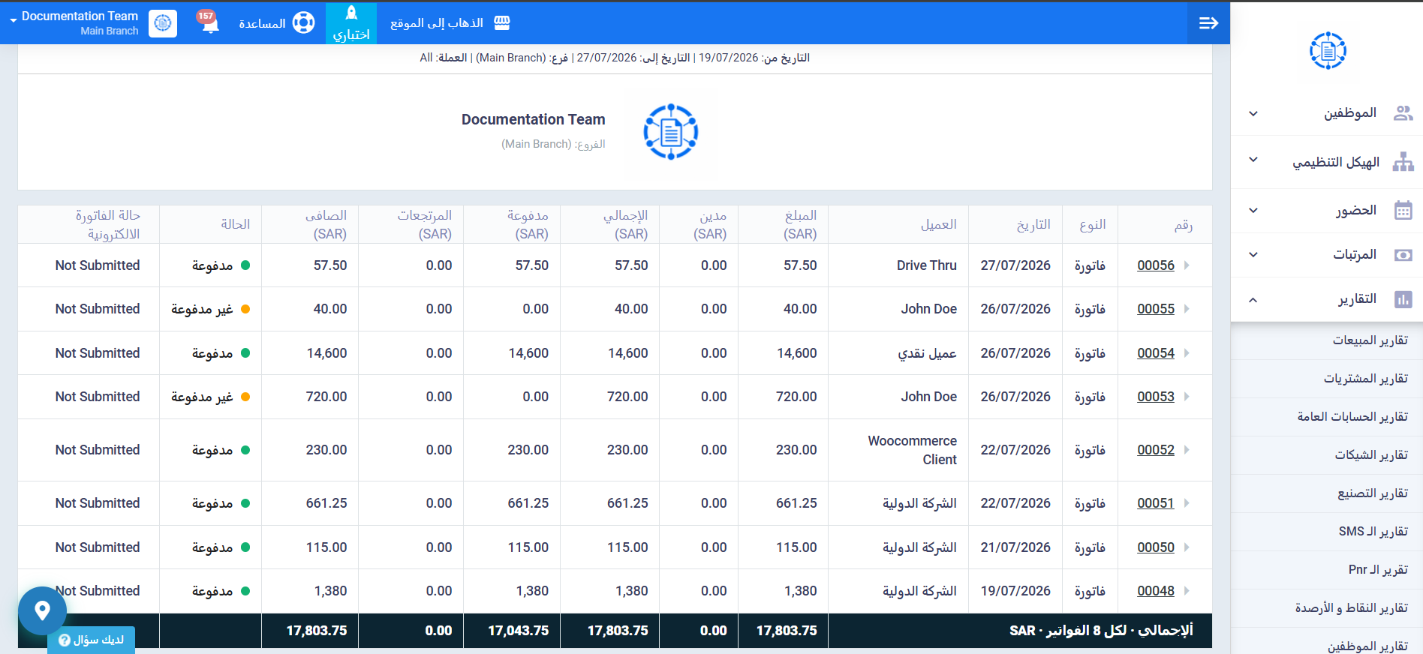Viewport: 1423px width, 654px height.
Task: Expand row arrow next to invoice 00051
Action: 1187,503
